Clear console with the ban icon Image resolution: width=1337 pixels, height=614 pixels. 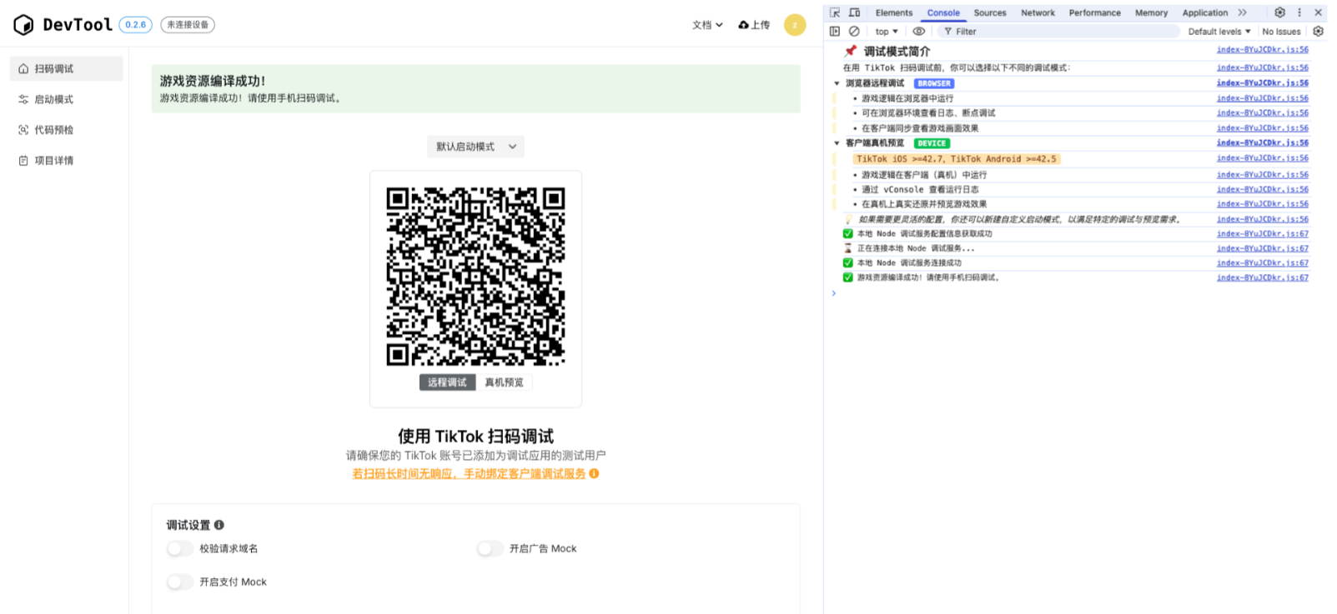coord(854,32)
